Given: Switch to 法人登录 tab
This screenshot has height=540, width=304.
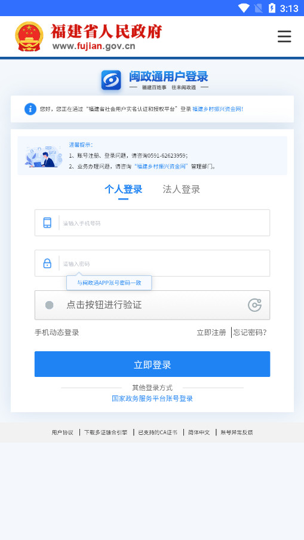Looking at the screenshot, I should tap(181, 189).
